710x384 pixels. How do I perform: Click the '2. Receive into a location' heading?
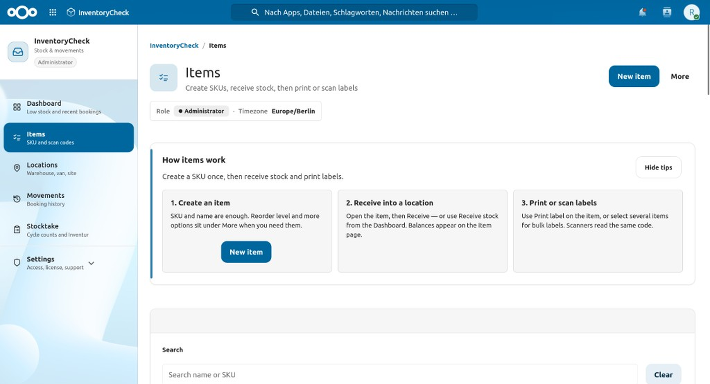coord(390,203)
